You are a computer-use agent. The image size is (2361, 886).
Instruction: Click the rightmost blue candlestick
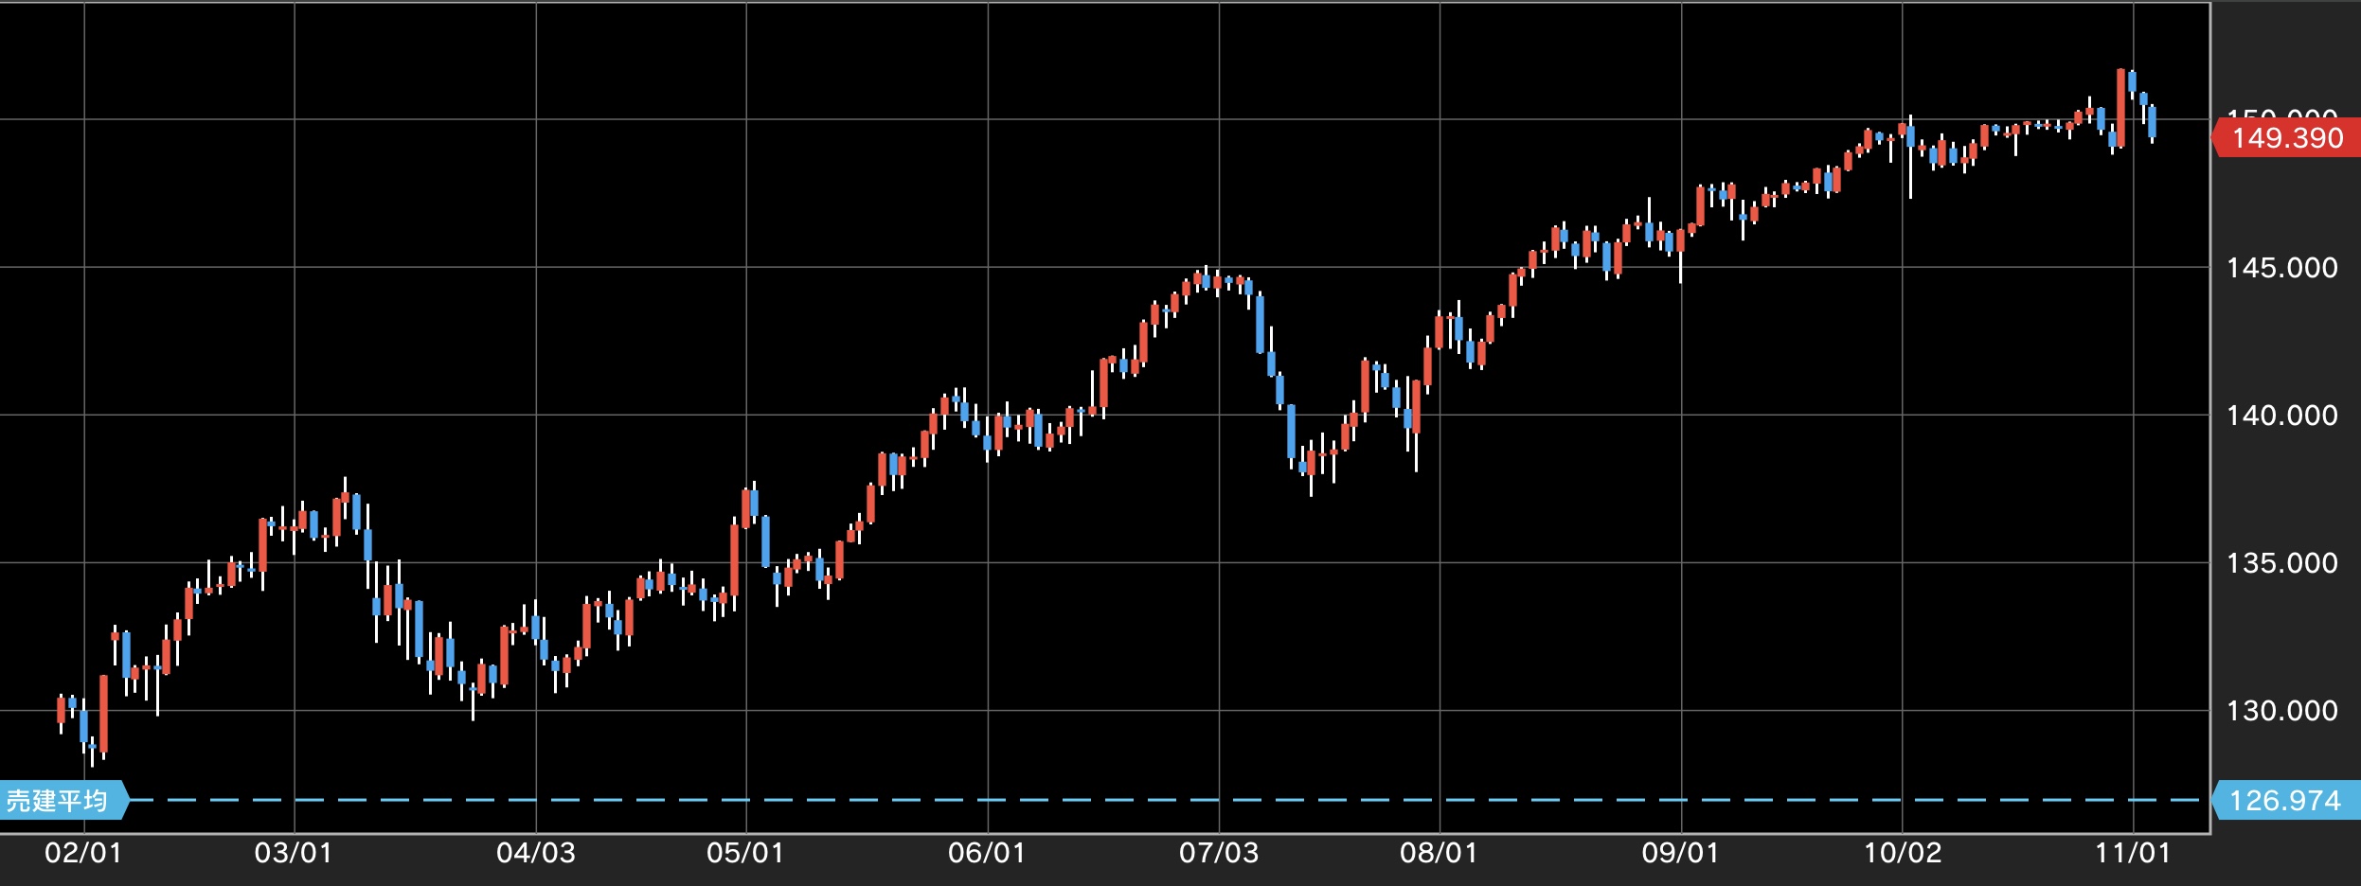tap(2153, 122)
